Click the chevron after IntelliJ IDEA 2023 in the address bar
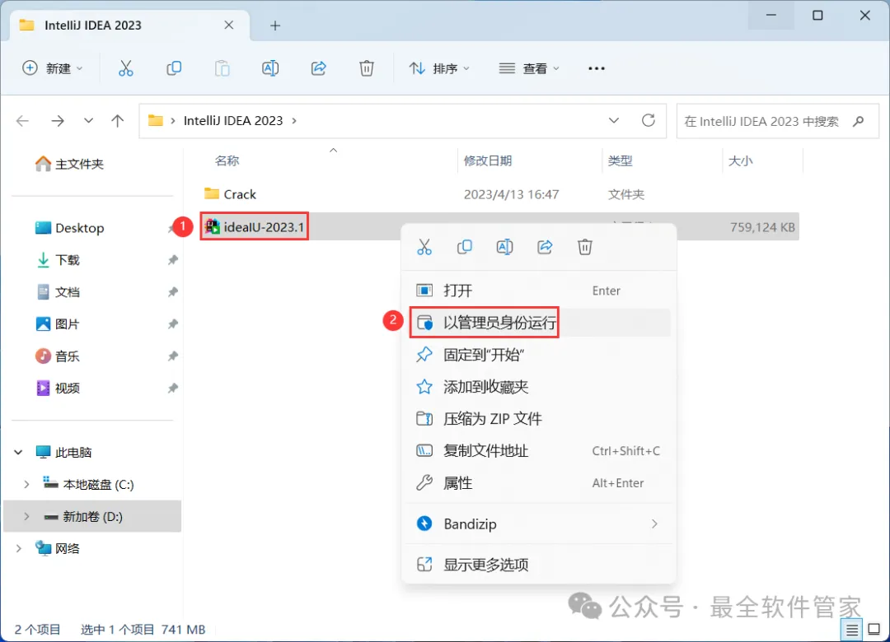The width and height of the screenshot is (890, 642). (294, 121)
